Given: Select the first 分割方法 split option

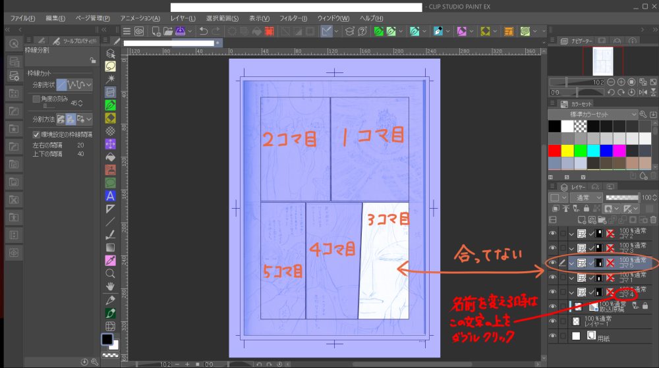Looking at the screenshot, I should [x=61, y=119].
